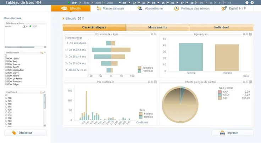Print the Effectif par type de contrat chart

click(244, 82)
